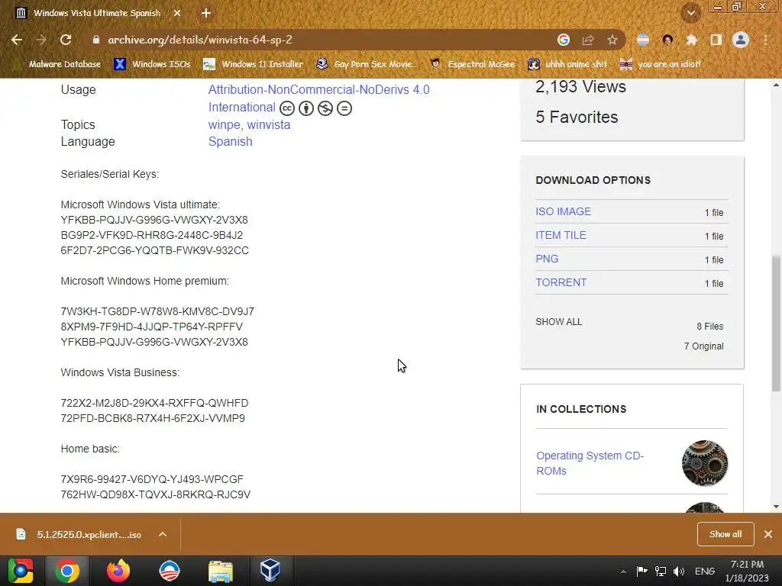Focus the address bar URL field
Viewport: 782px width, 586px height.
click(319, 40)
